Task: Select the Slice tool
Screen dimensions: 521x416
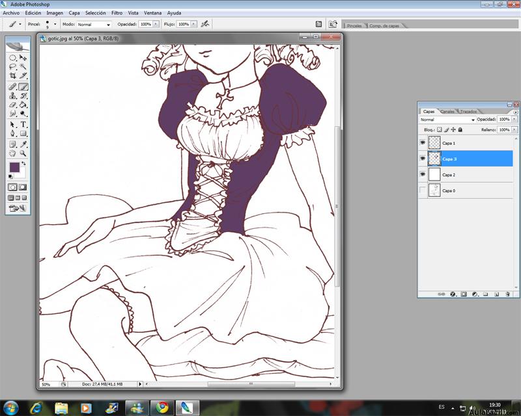Action: (x=23, y=75)
